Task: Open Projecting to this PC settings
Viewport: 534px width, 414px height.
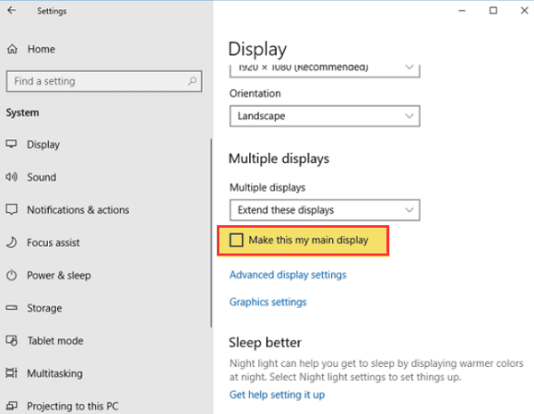Action: (73, 406)
